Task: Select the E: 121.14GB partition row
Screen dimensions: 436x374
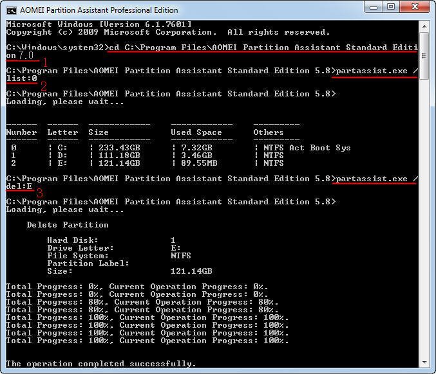Action: pos(145,163)
